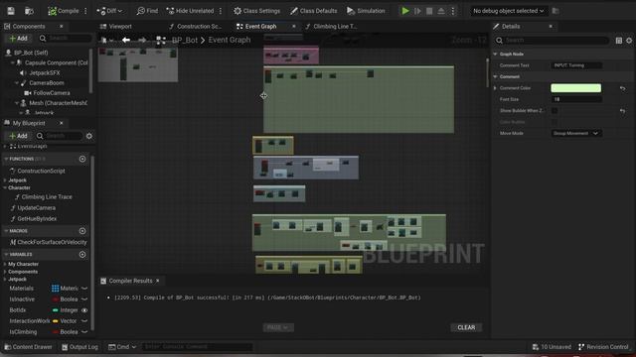This screenshot has width=636, height=357.
Task: Open Compile options three-dot menu
Action: [85, 11]
